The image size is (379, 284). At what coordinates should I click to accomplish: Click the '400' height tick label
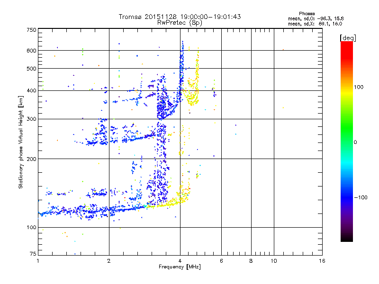coord(31,91)
